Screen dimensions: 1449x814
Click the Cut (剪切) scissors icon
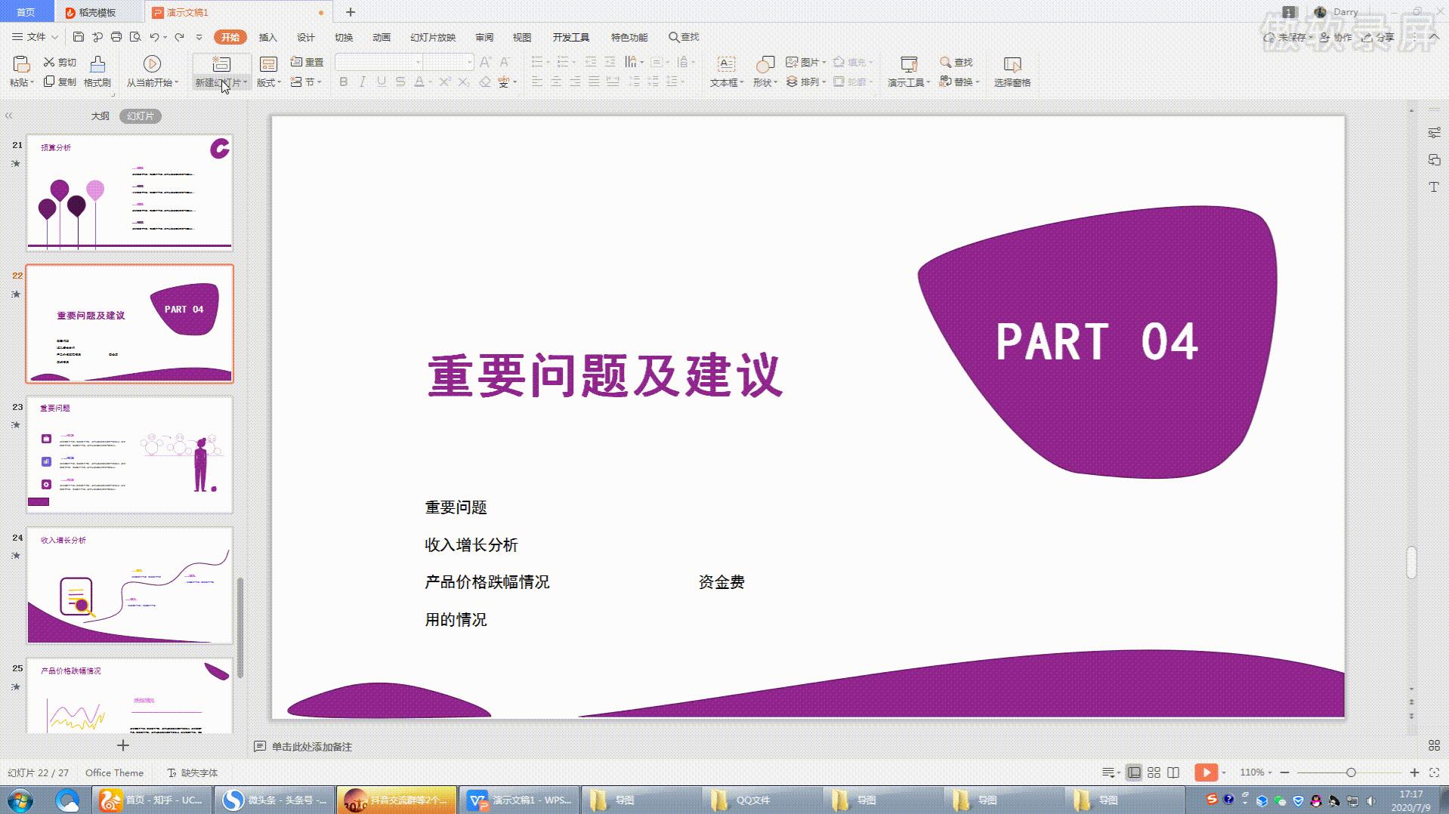point(49,62)
